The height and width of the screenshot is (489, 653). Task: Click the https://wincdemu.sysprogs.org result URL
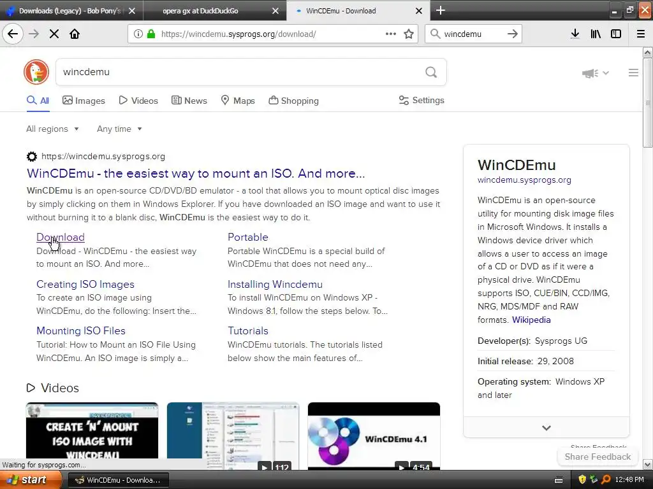click(103, 157)
